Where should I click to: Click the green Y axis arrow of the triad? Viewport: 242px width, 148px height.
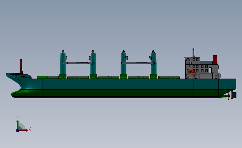(18, 124)
